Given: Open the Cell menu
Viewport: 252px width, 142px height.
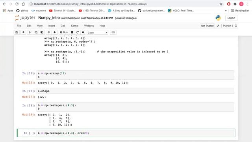Looking at the screenshot, I should [x=63, y=26].
